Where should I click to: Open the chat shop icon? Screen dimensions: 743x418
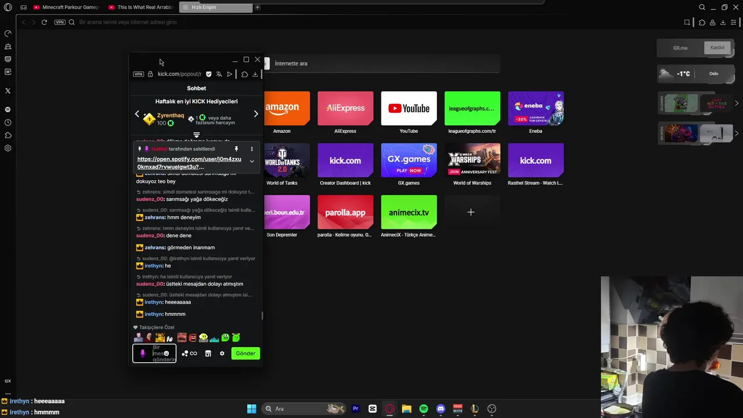pos(208,354)
